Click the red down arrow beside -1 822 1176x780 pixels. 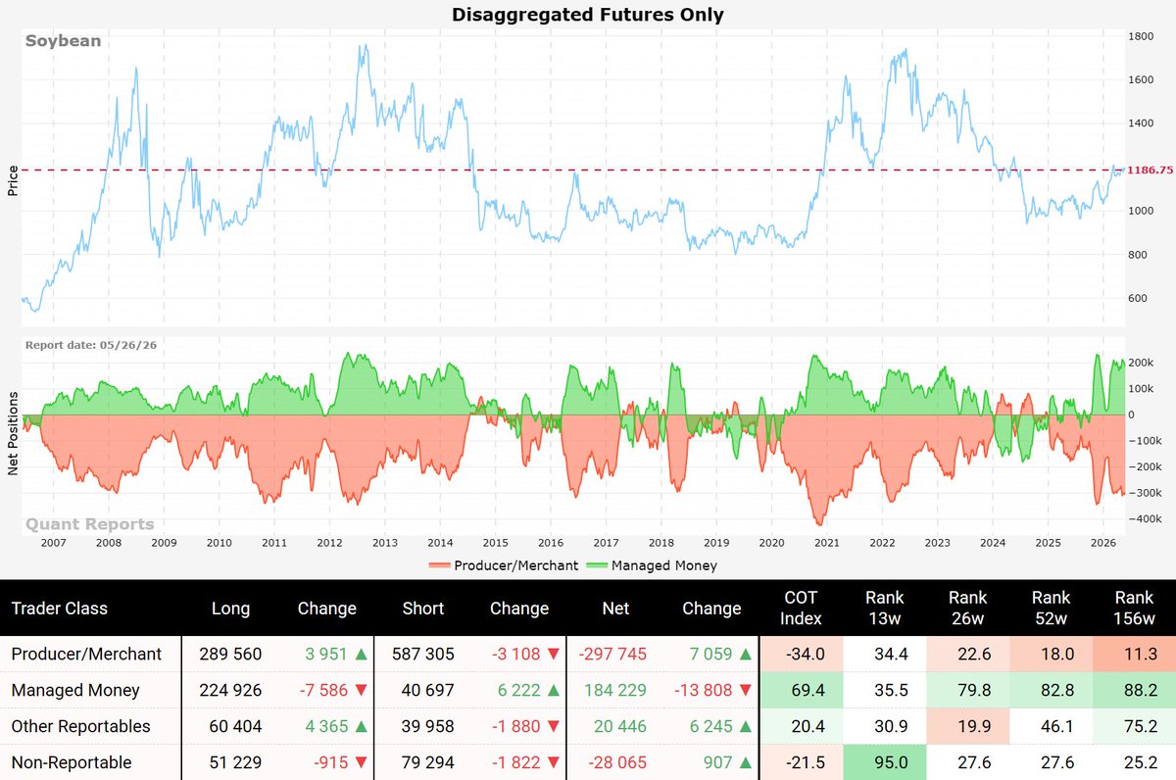click(x=554, y=762)
